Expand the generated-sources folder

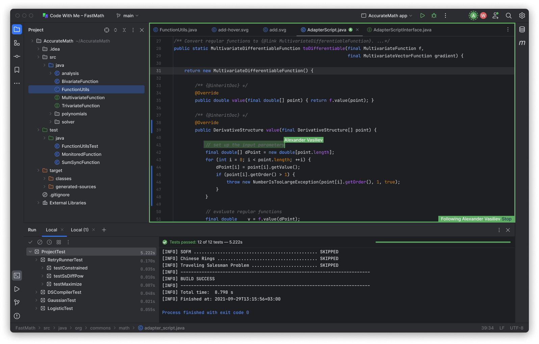tap(45, 187)
